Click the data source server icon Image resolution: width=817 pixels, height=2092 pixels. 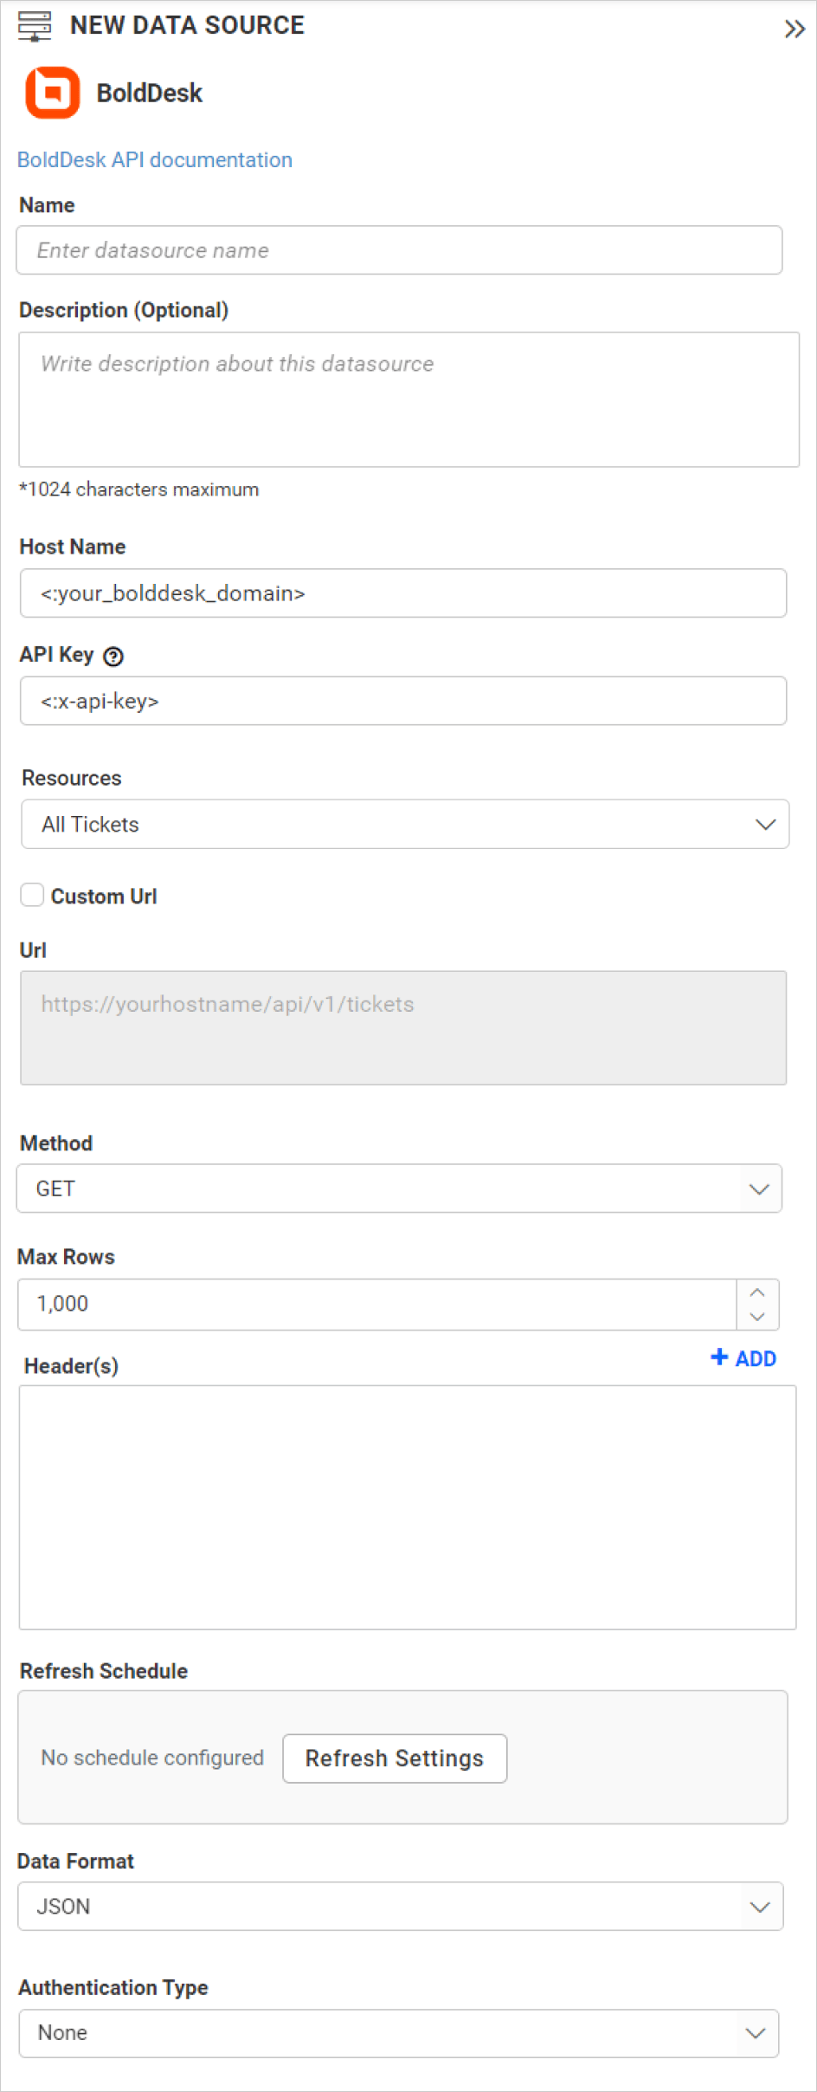point(35,26)
